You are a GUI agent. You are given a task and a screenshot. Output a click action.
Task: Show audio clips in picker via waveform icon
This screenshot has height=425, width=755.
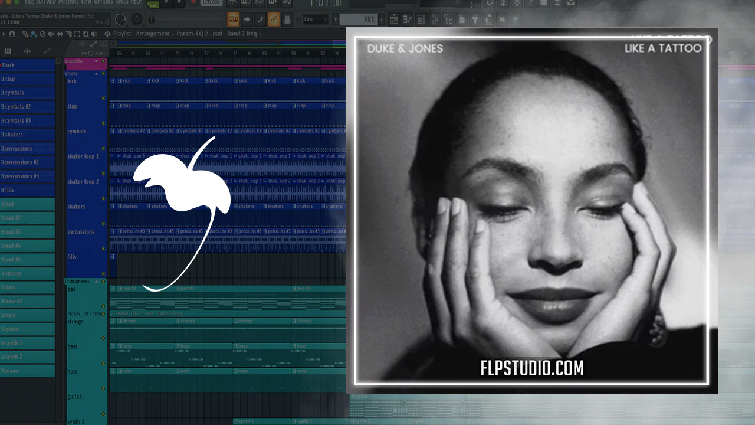27,51
